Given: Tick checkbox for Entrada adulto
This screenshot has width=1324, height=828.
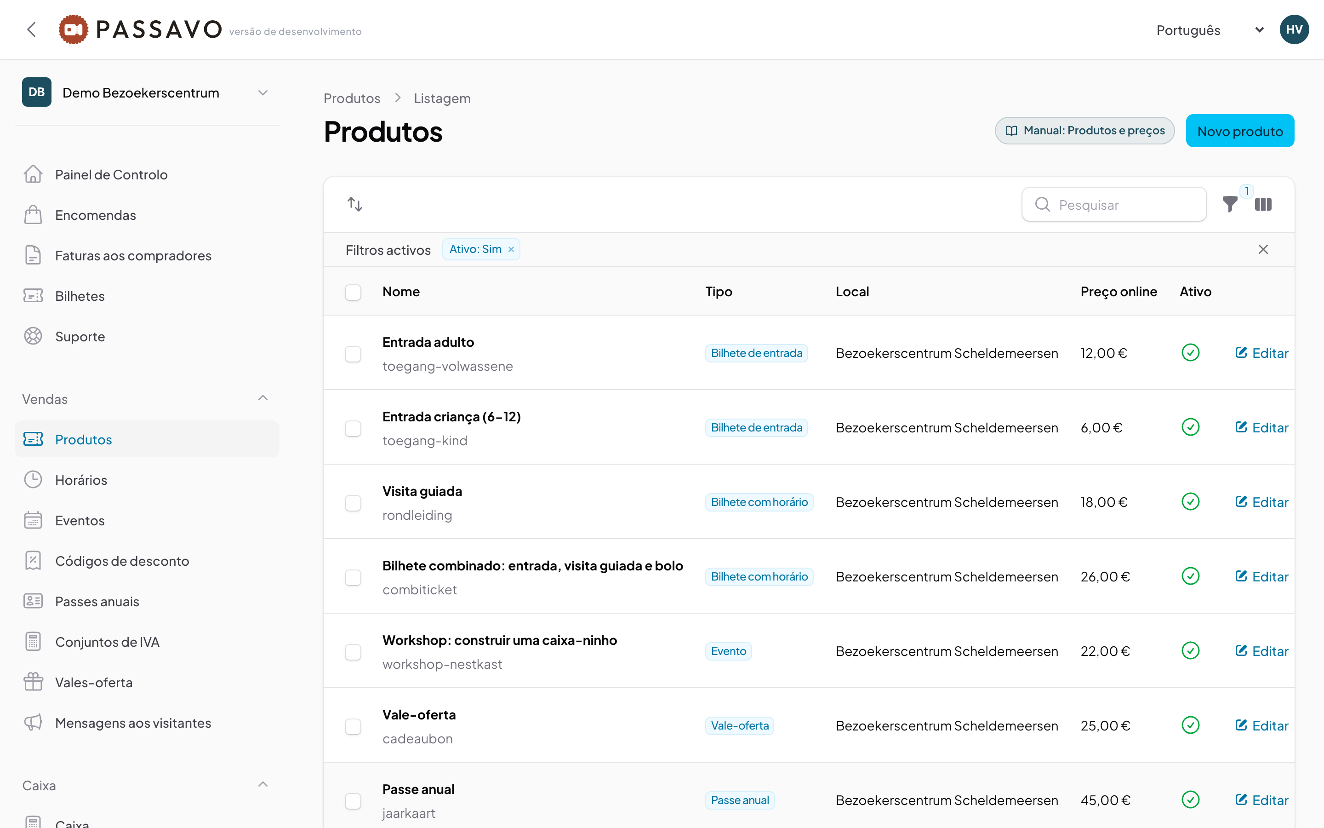Looking at the screenshot, I should 353,354.
